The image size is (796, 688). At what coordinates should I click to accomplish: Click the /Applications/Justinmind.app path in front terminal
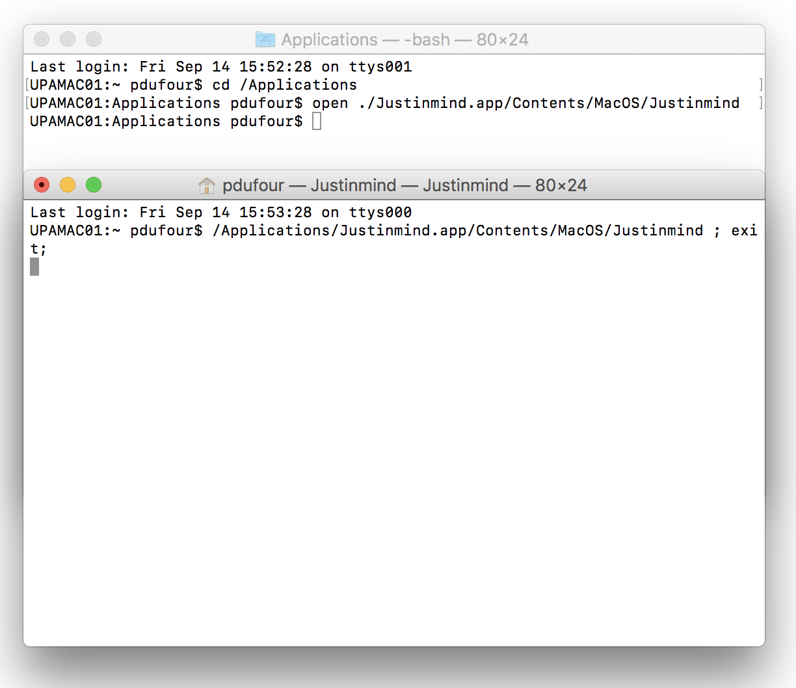coord(458,231)
